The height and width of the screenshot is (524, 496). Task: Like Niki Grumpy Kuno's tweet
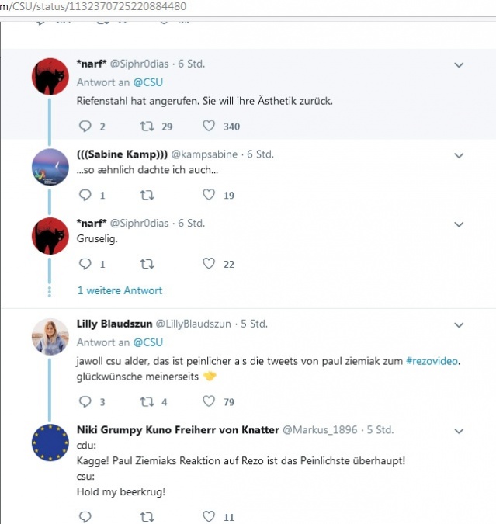click(208, 516)
